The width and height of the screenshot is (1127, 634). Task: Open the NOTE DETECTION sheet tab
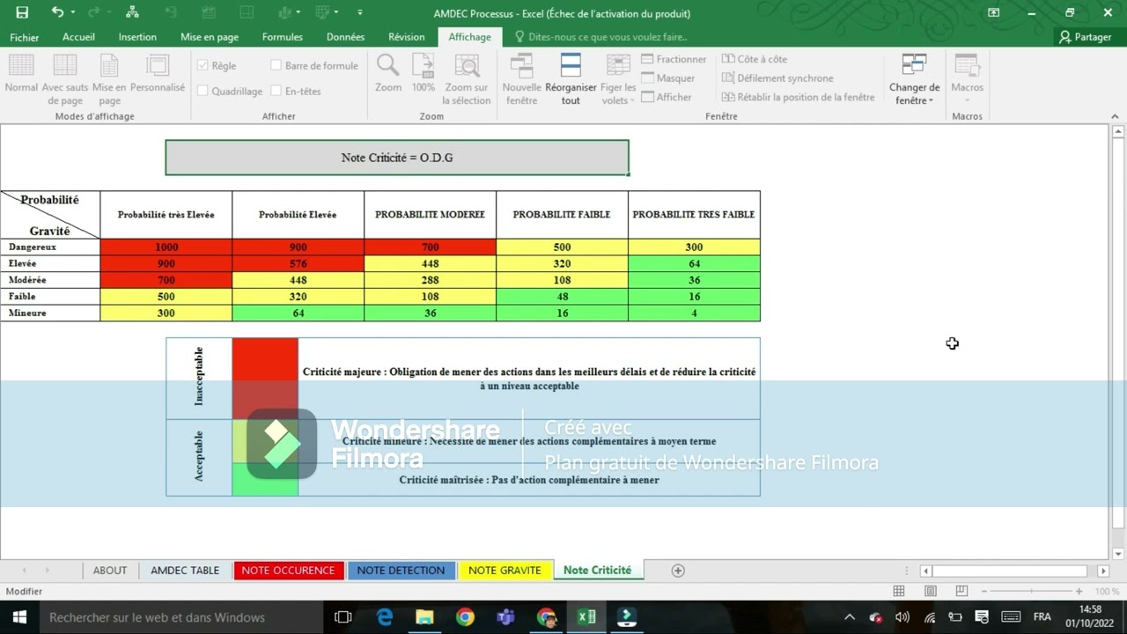[x=401, y=571]
